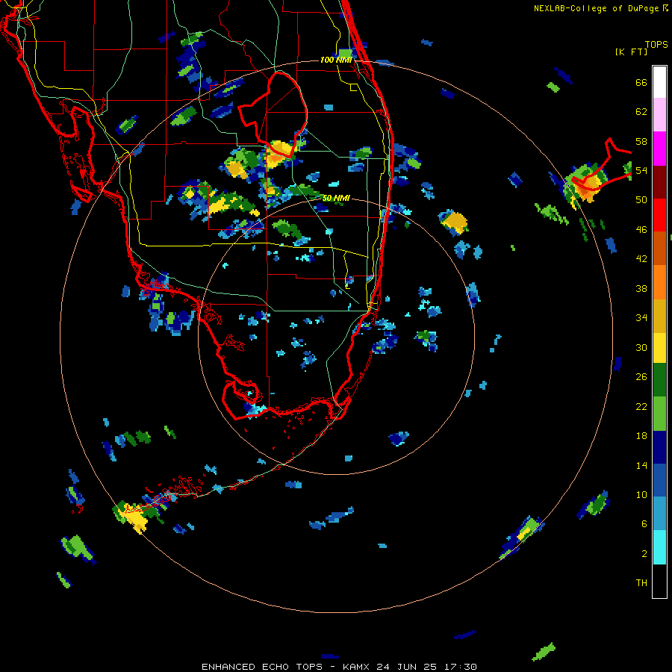The image size is (672, 672).
Task: Click the 54 legend value
Action: pyautogui.click(x=641, y=170)
